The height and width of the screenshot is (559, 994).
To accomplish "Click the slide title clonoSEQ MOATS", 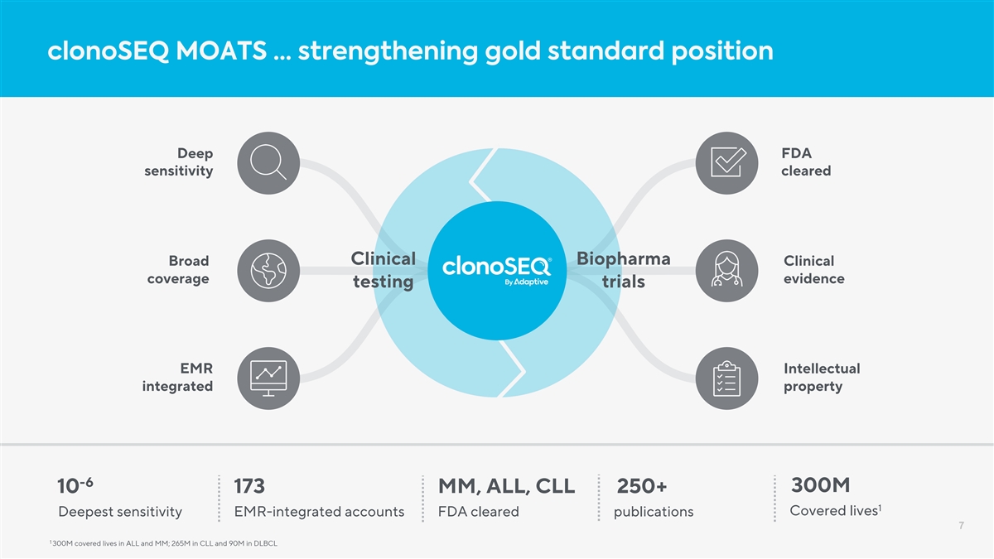I will pyautogui.click(x=411, y=51).
